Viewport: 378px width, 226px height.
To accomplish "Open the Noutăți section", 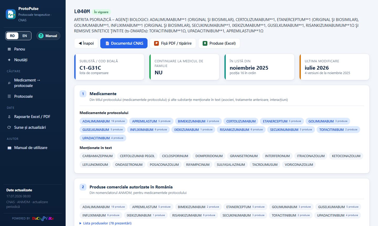I will [x=33, y=60].
